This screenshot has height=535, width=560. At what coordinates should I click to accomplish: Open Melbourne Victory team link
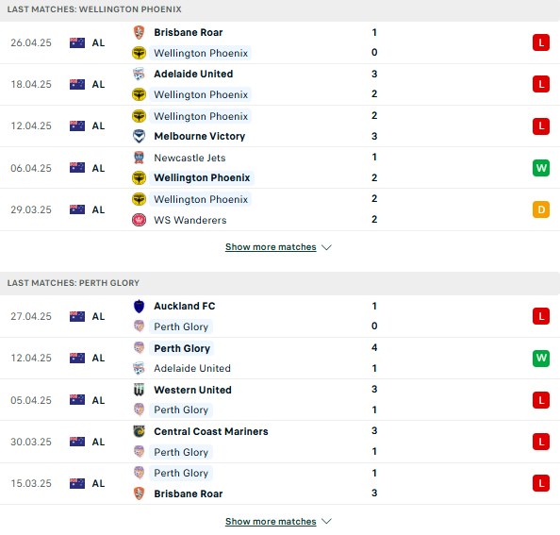click(x=200, y=136)
